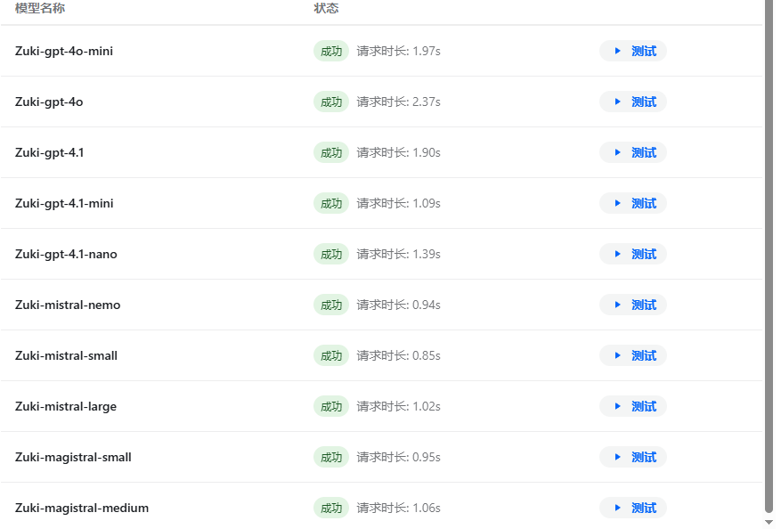Test the Zuki-magistral-small model

(632, 457)
